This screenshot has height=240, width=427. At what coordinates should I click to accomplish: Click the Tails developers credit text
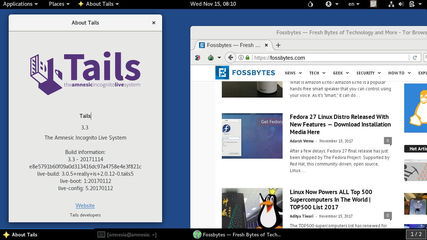point(85,215)
